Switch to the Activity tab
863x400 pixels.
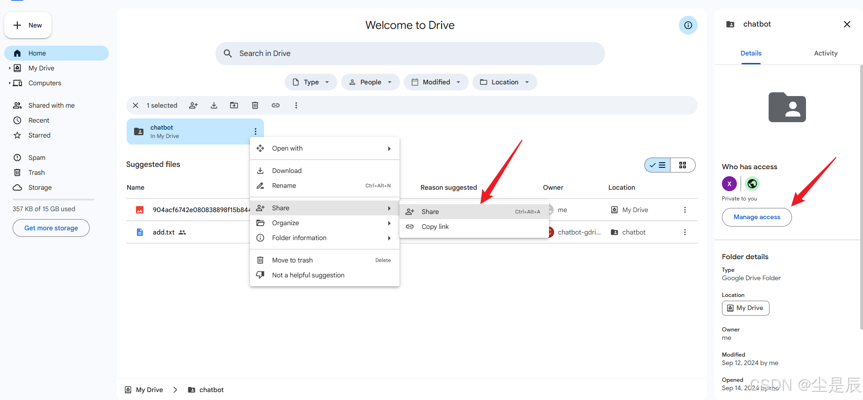(826, 53)
